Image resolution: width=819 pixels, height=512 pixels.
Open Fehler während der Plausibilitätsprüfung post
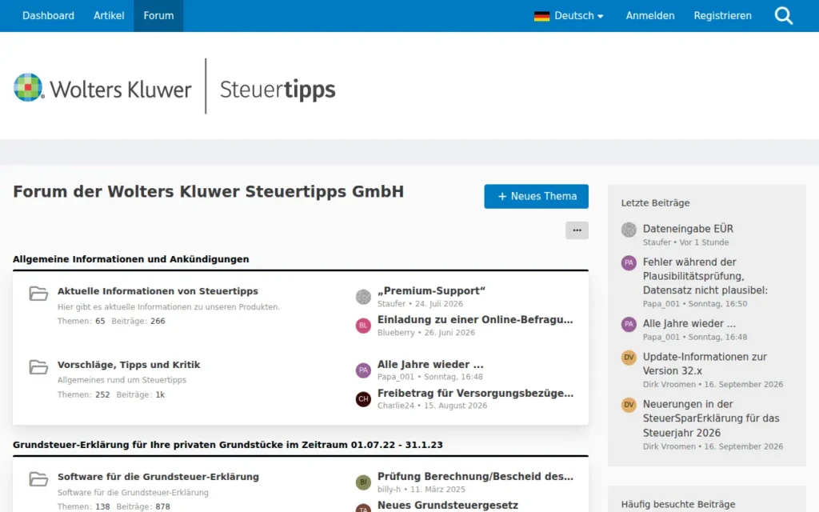pyautogui.click(x=705, y=276)
